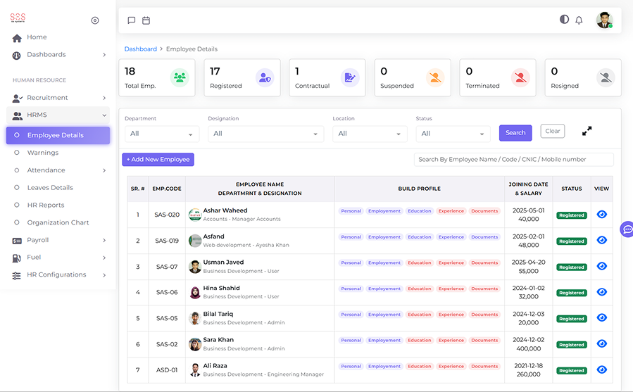This screenshot has width=633, height=392.
Task: Click the sidebar collapse target icon
Action: pos(95,20)
